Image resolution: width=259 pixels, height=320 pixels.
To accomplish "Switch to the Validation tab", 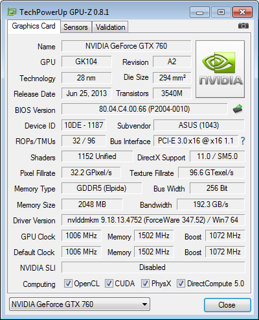I will [x=110, y=27].
